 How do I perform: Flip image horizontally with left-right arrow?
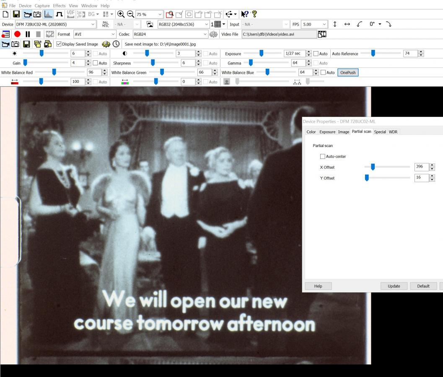[x=347, y=24]
